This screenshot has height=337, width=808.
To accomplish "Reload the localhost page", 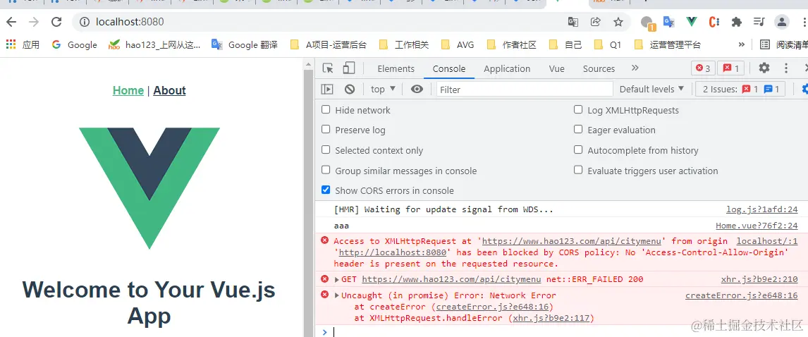I will 56,22.
